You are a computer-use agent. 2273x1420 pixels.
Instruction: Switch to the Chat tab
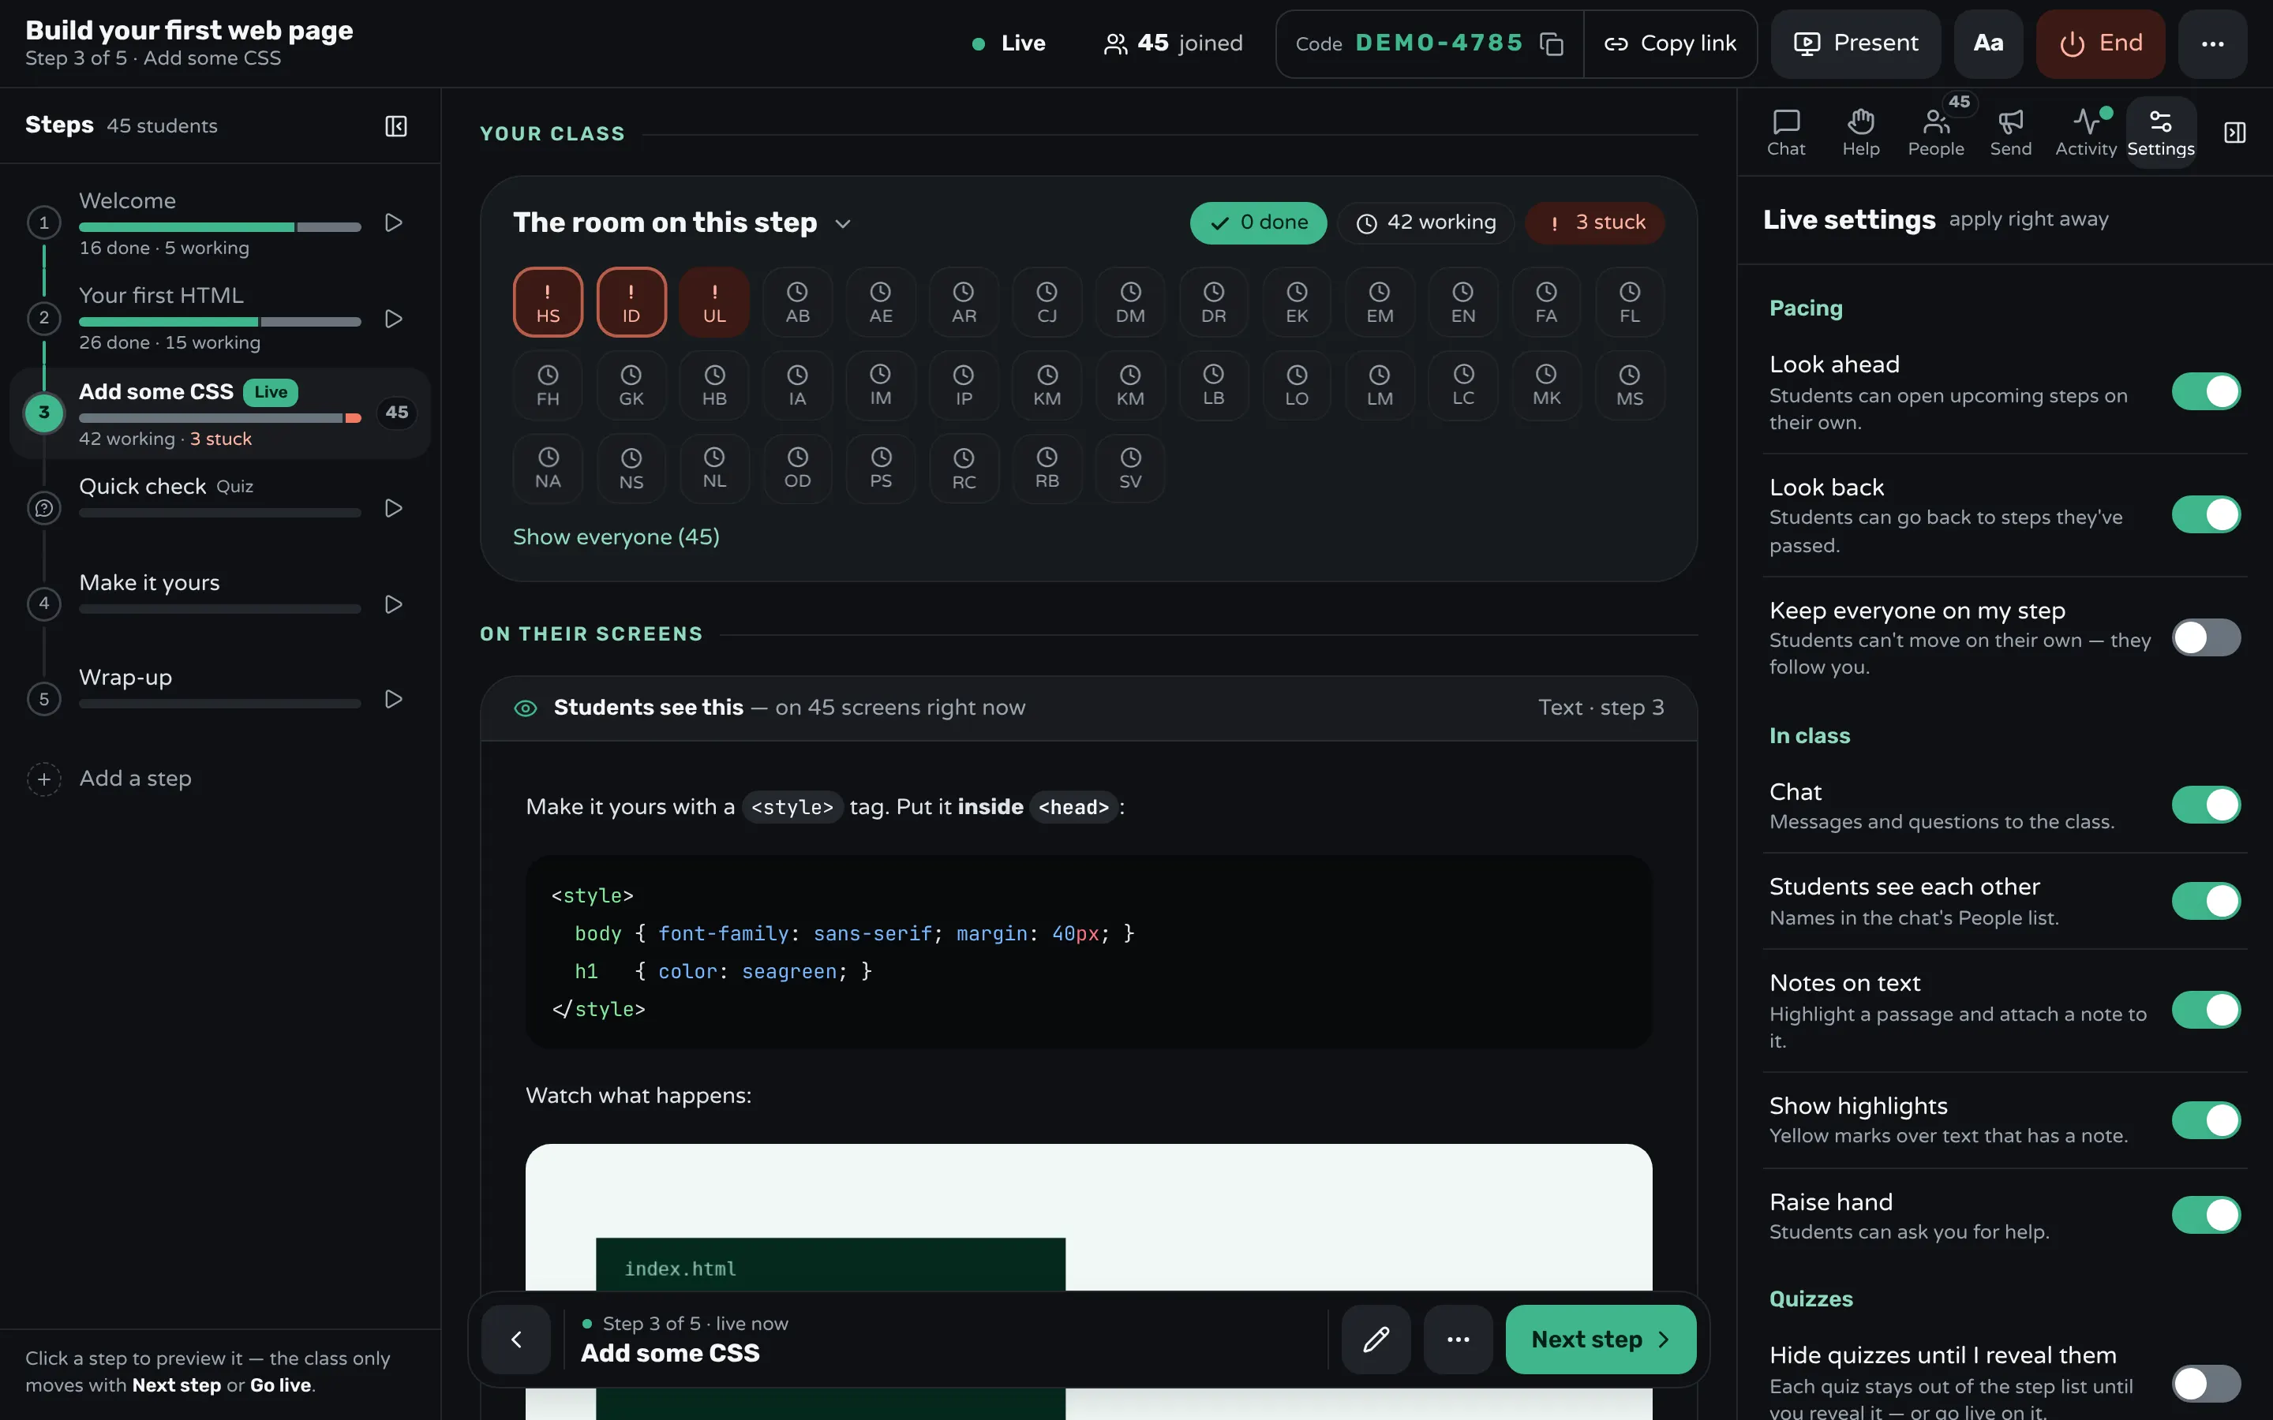[1785, 133]
